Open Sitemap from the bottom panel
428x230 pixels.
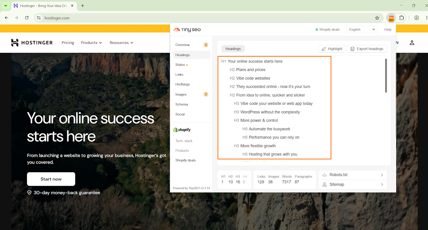point(352,185)
